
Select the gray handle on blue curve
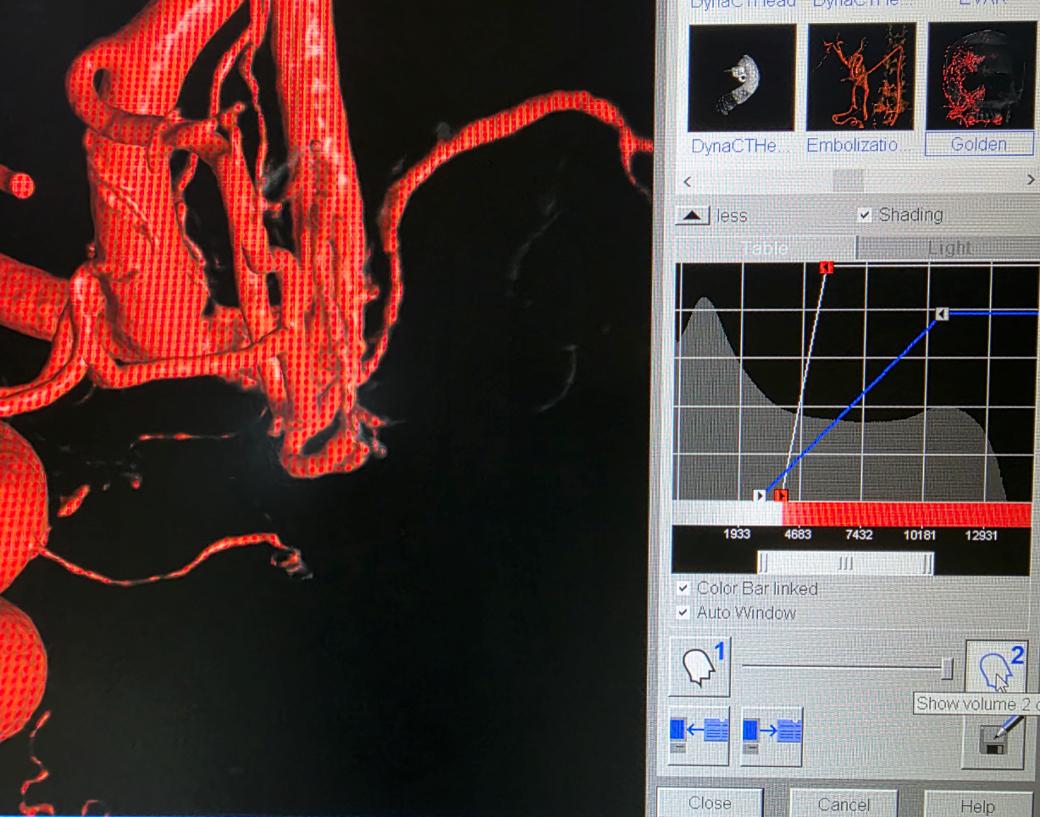tap(942, 314)
